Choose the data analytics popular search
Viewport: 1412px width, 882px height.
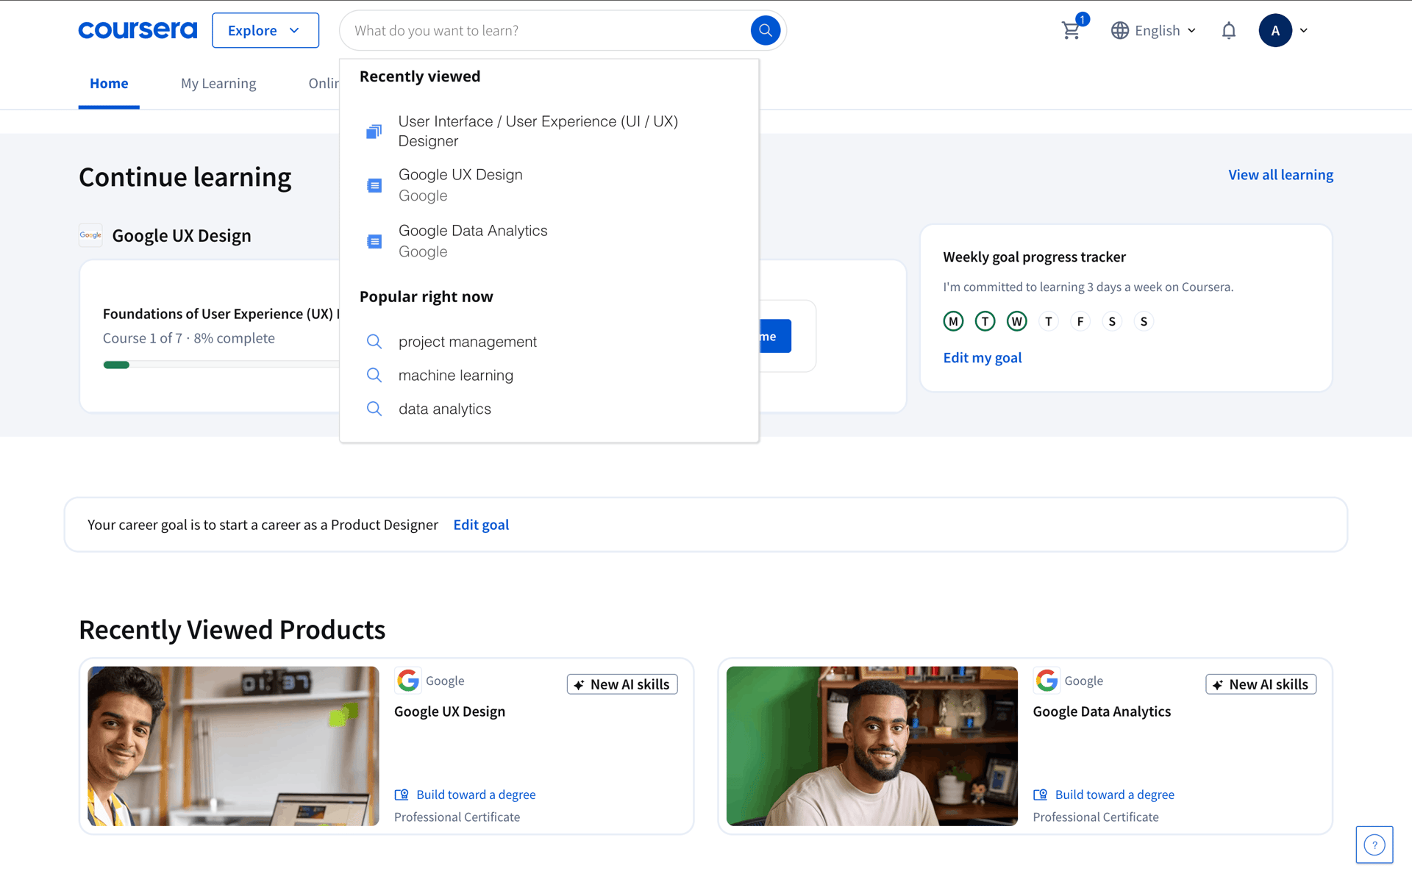tap(549, 409)
